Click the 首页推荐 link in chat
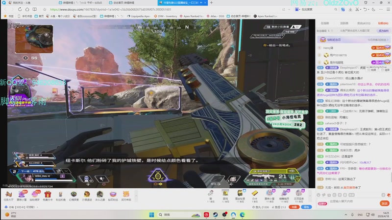Screen dimensions: 392x220 coord(349,187)
